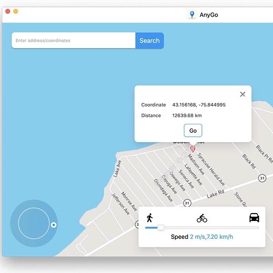The height and width of the screenshot is (273, 273).
Task: Click the Oswego Ave street label
Action: pos(178,182)
